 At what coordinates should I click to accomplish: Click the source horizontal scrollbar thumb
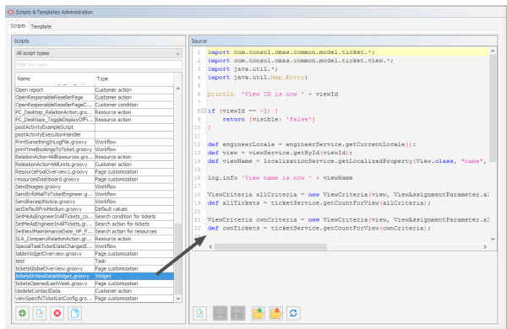[270, 247]
